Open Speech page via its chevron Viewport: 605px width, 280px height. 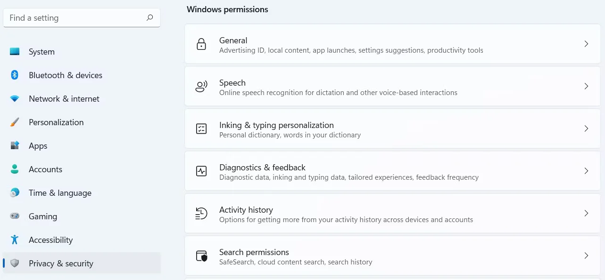(586, 86)
